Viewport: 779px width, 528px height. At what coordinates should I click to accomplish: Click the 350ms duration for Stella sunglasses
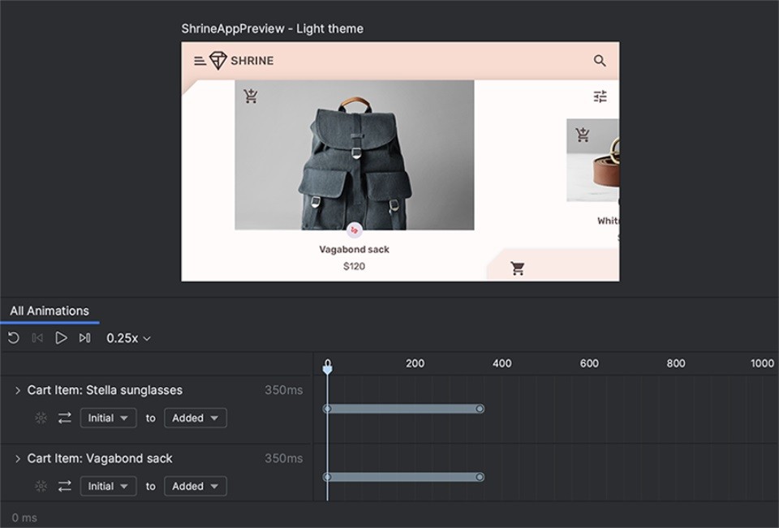[x=284, y=390]
